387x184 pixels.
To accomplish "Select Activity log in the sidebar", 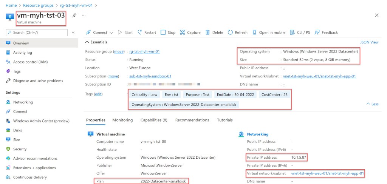I will (x=22, y=53).
